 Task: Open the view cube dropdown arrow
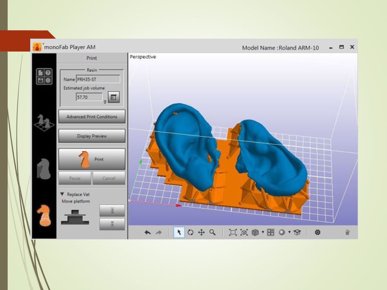pyautogui.click(x=262, y=232)
